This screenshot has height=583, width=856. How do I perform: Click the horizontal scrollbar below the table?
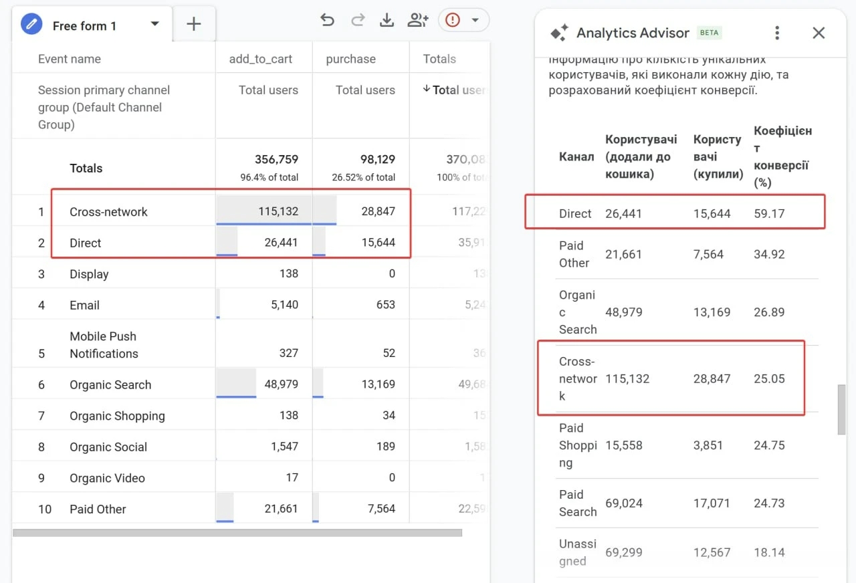pyautogui.click(x=237, y=533)
